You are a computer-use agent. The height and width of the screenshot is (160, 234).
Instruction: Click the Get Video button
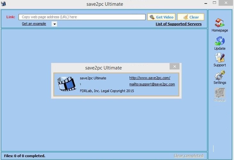pyautogui.click(x=161, y=17)
